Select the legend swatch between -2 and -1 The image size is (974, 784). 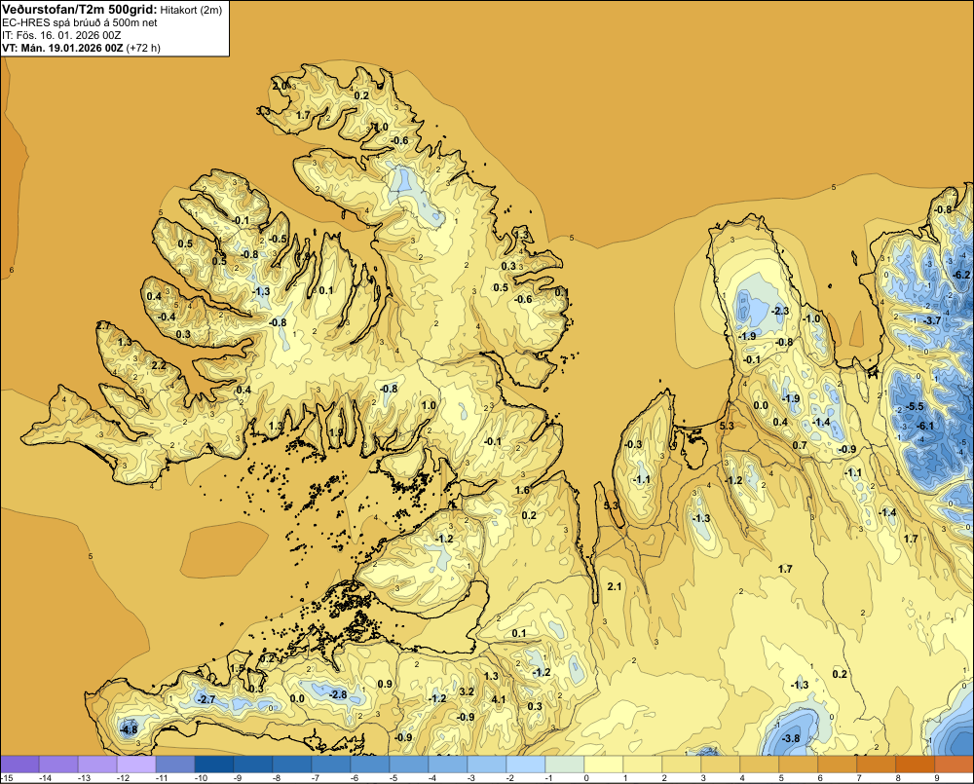pyautogui.click(x=526, y=764)
